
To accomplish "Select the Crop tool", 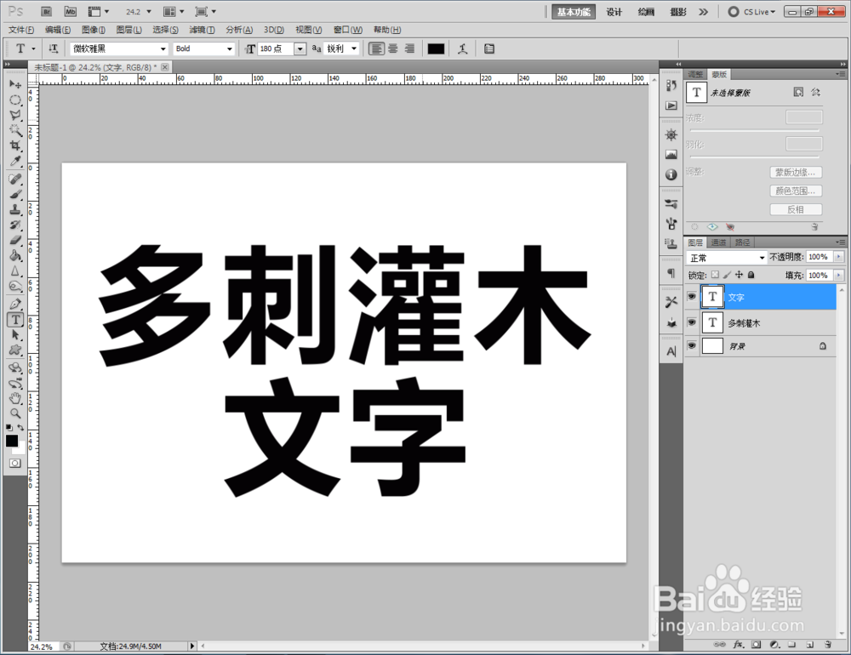I will tap(15, 145).
